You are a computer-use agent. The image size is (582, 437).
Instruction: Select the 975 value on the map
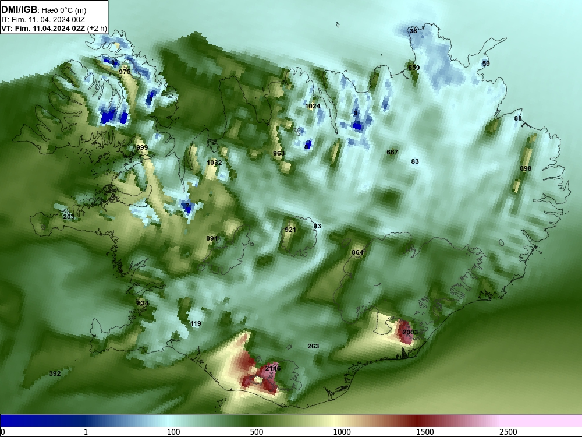pos(125,72)
